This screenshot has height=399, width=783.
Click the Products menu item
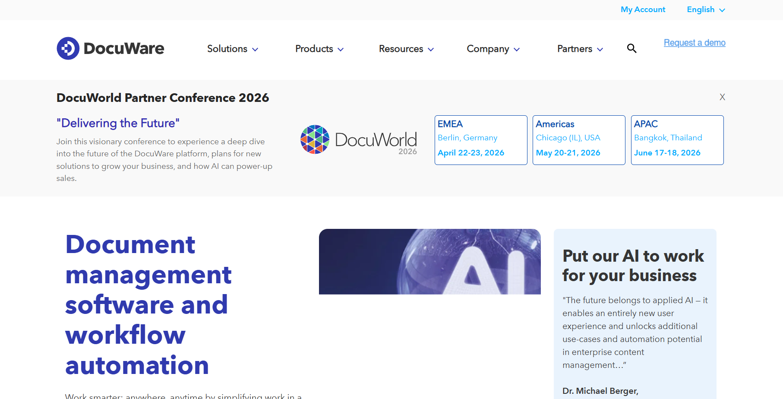click(x=314, y=49)
